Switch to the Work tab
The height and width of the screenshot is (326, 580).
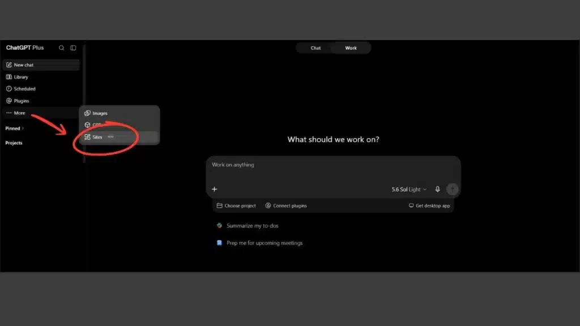(351, 48)
